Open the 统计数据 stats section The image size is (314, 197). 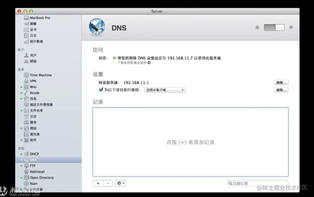(x=34, y=42)
